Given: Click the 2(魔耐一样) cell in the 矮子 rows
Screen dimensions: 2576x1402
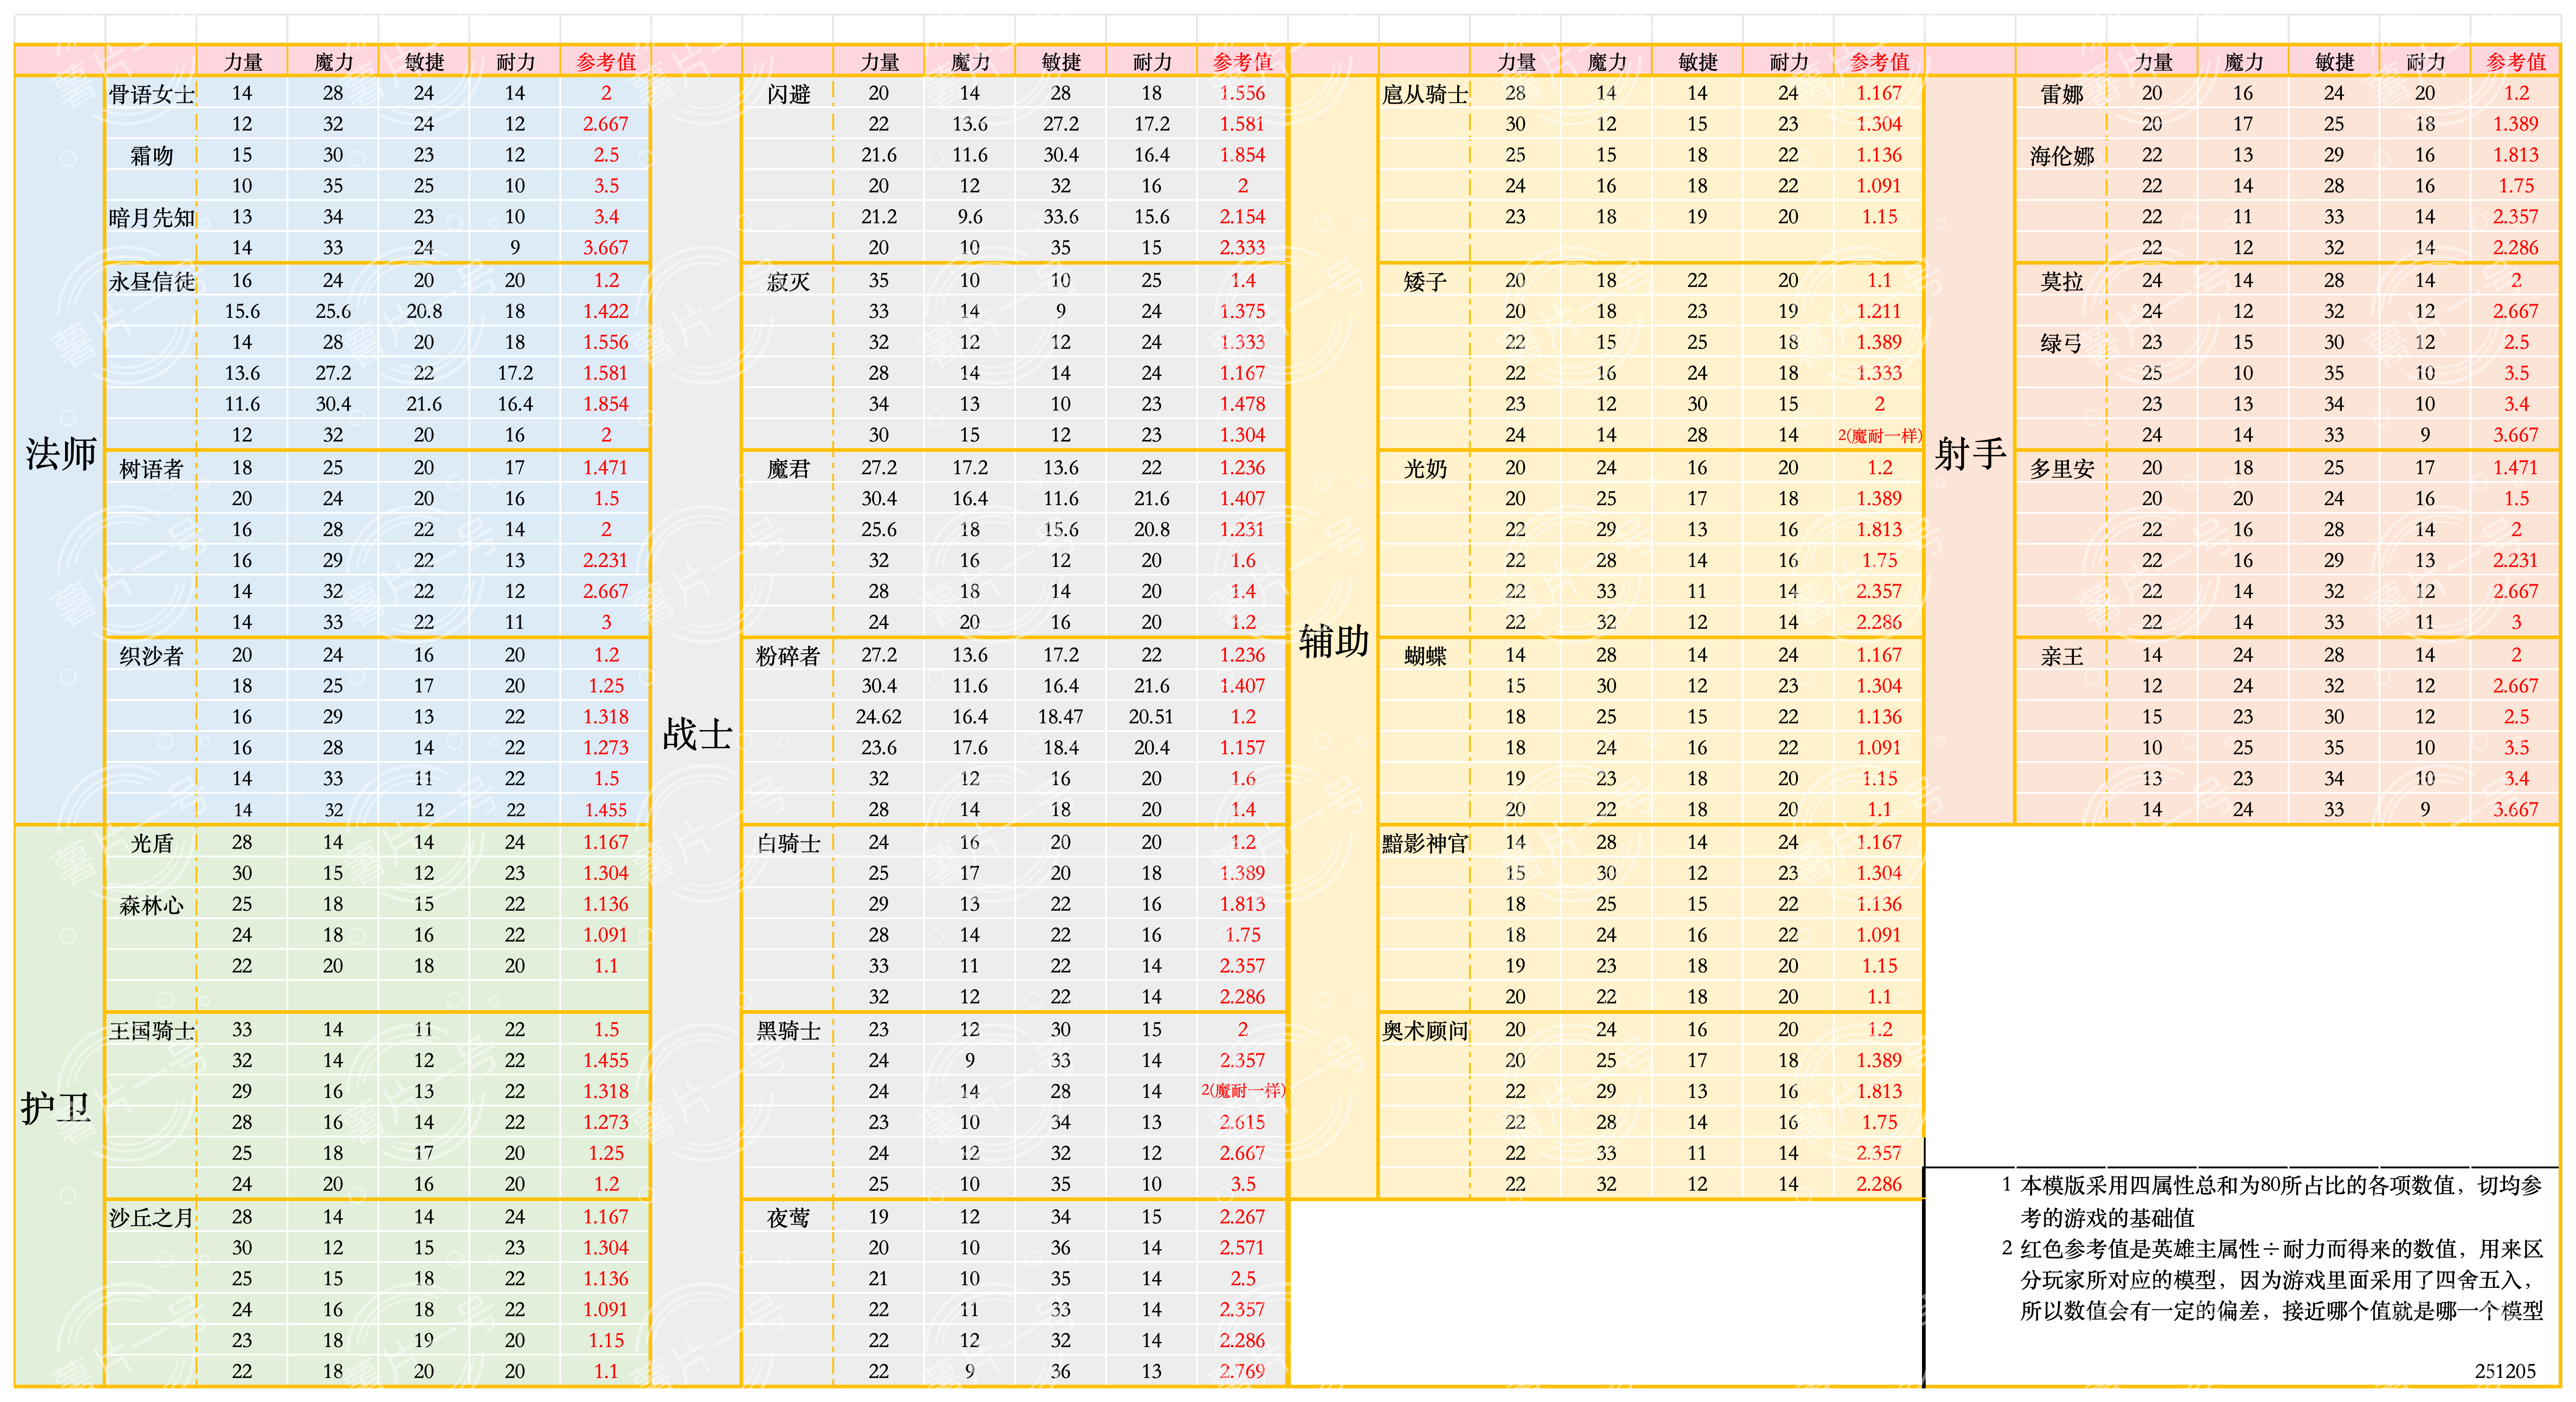Looking at the screenshot, I should tap(1879, 435).
